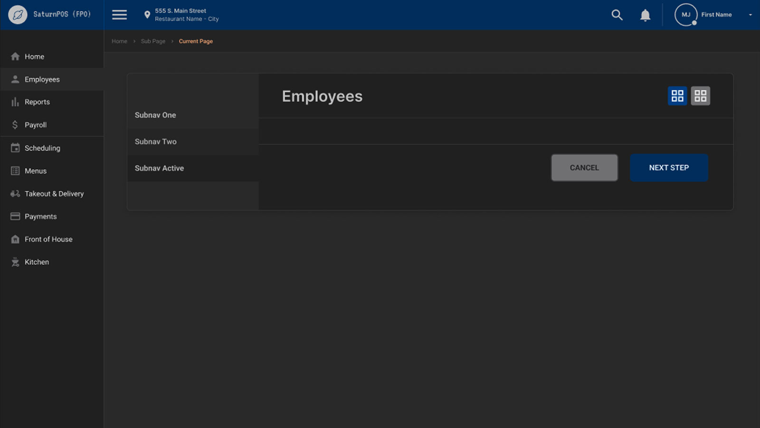The width and height of the screenshot is (760, 428).
Task: Expand the First Name user dropdown arrow
Action: tap(750, 15)
